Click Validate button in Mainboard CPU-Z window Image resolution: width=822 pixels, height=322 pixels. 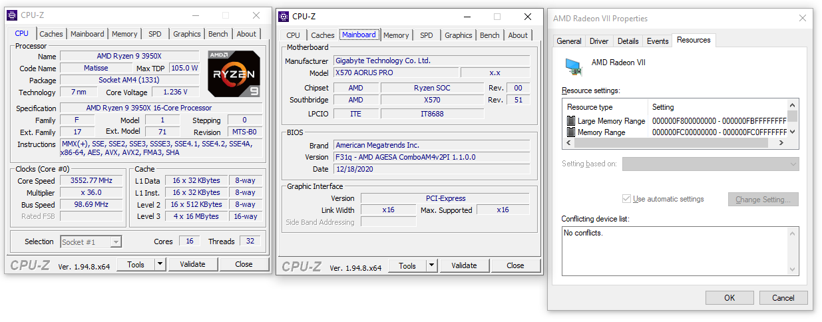(464, 265)
